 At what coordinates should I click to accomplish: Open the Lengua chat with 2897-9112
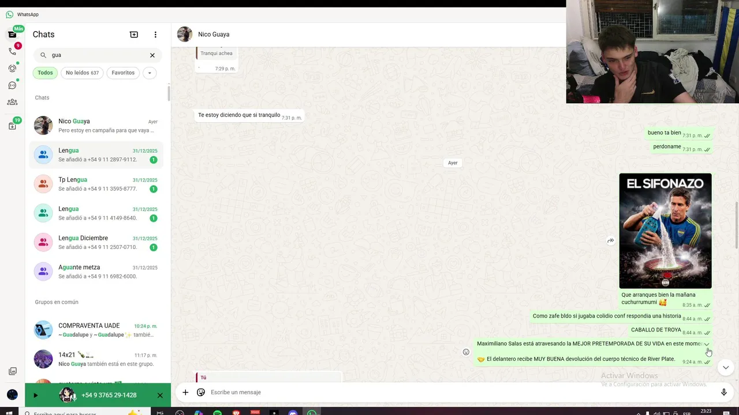(x=96, y=155)
